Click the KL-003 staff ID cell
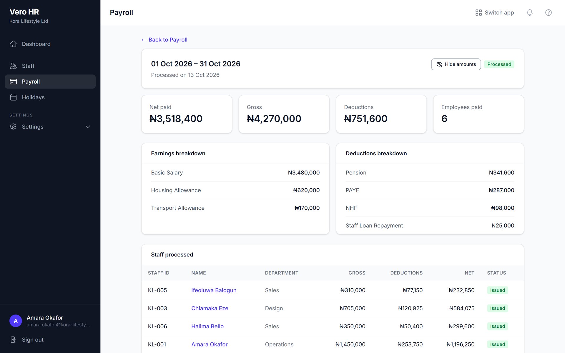Viewport: 565px width, 353px height. point(157,308)
